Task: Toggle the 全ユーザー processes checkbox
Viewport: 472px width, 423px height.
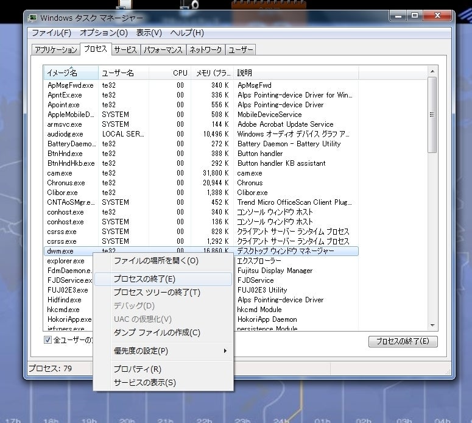Action: point(48,340)
